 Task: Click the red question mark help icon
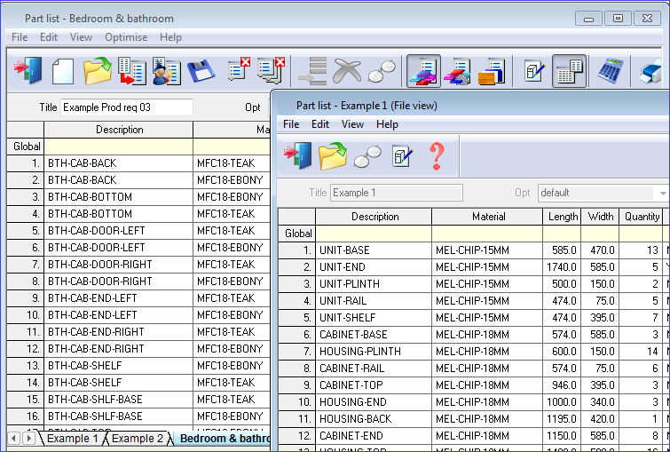click(x=437, y=156)
